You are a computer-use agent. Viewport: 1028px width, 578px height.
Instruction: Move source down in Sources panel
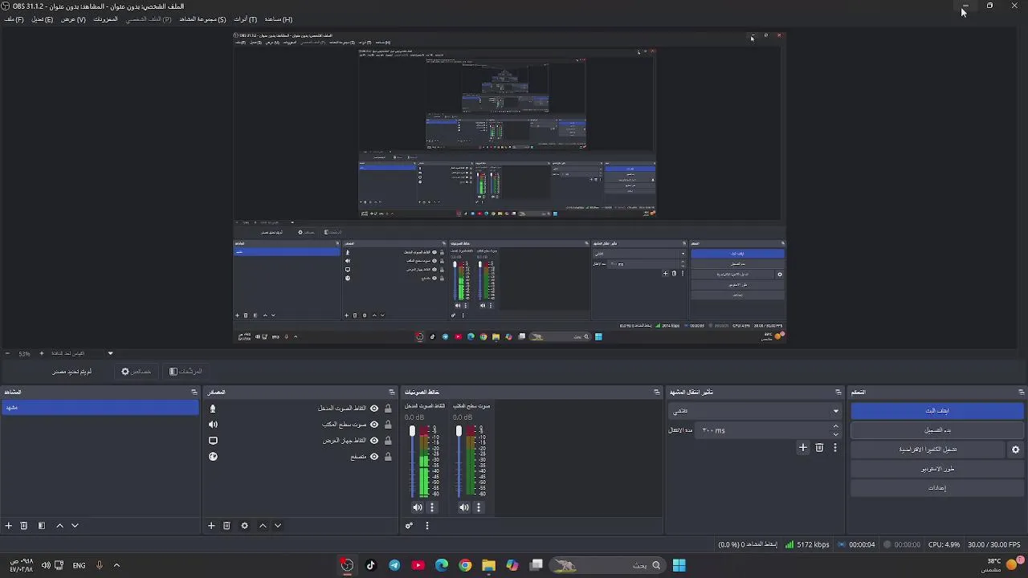[x=278, y=526]
